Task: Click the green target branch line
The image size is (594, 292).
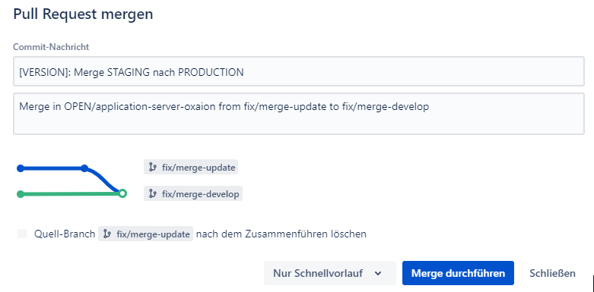Action: click(x=70, y=194)
